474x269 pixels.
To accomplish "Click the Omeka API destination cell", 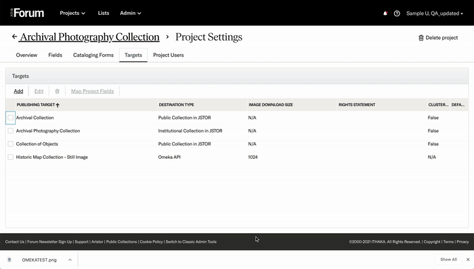I will (169, 157).
